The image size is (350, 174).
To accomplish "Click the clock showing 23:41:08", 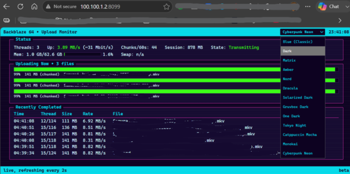I will pyautogui.click(x=338, y=32).
